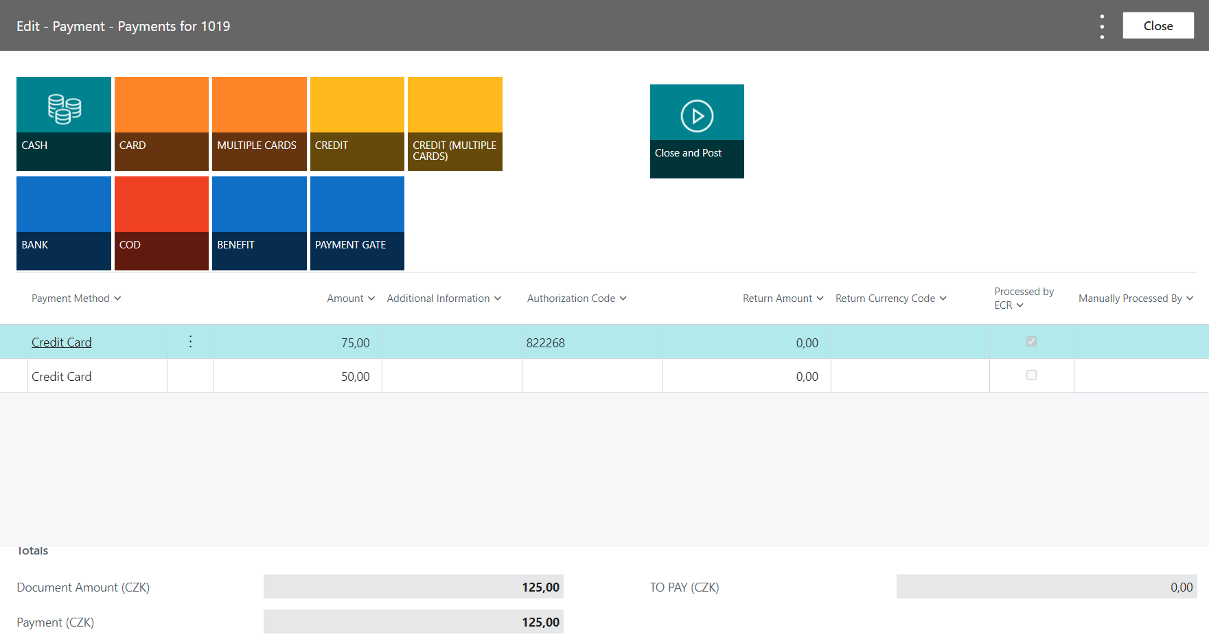Select the CASH payment tile
The image size is (1209, 641).
click(64, 124)
